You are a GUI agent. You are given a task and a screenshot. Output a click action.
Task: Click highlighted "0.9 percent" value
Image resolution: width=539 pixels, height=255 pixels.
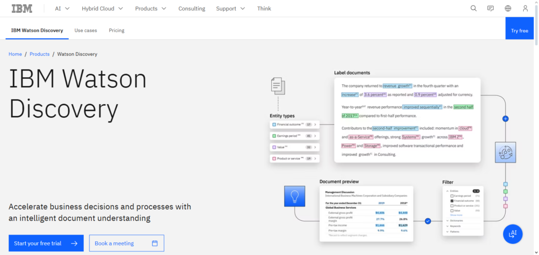[425, 95]
